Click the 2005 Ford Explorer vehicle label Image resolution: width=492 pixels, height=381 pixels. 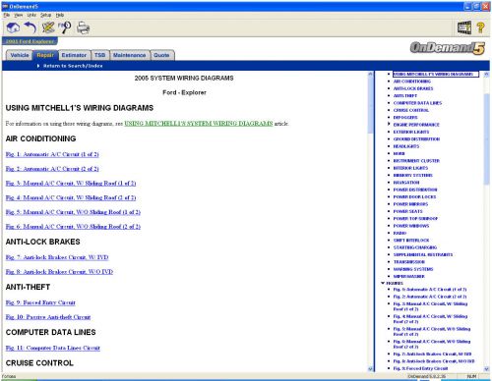(x=30, y=41)
